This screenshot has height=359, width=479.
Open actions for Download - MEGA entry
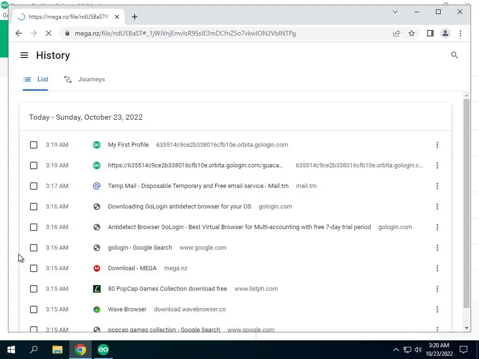tap(437, 268)
